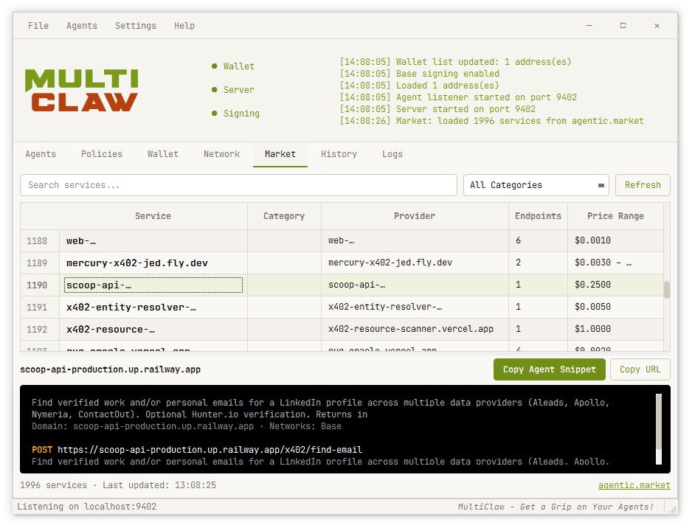This screenshot has width=692, height=528.
Task: Expand the All Categories dropdown
Action: pos(536,185)
